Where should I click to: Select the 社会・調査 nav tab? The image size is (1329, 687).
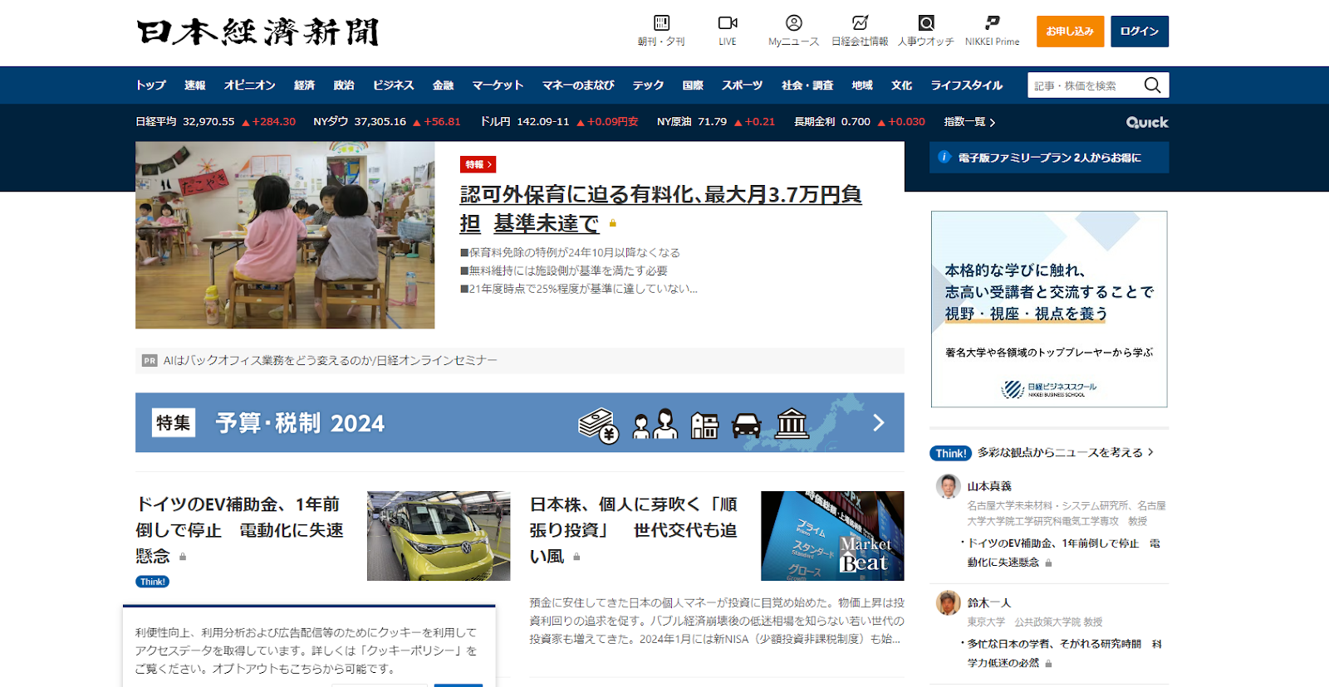[x=807, y=85]
